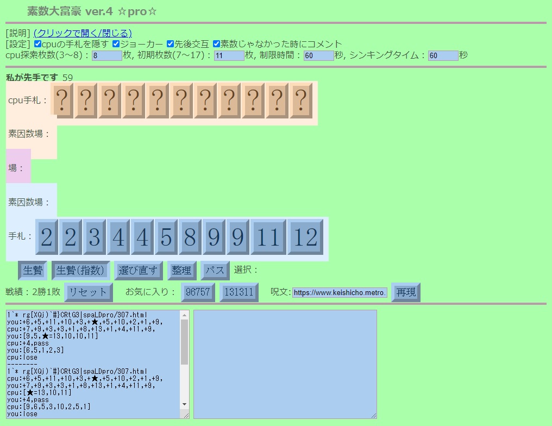The height and width of the screenshot is (426, 552).
Task: Click the 生贄 button
Action: pyautogui.click(x=33, y=271)
